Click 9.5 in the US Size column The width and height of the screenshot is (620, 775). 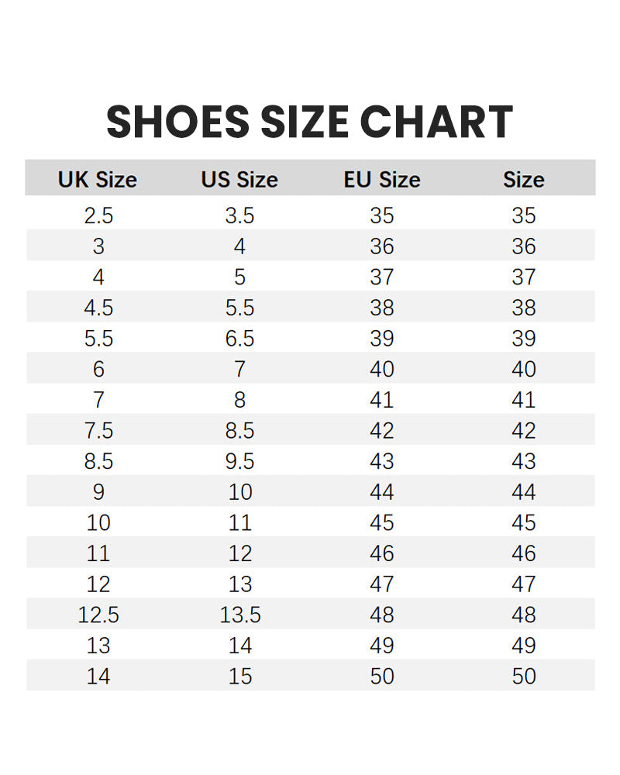(239, 461)
